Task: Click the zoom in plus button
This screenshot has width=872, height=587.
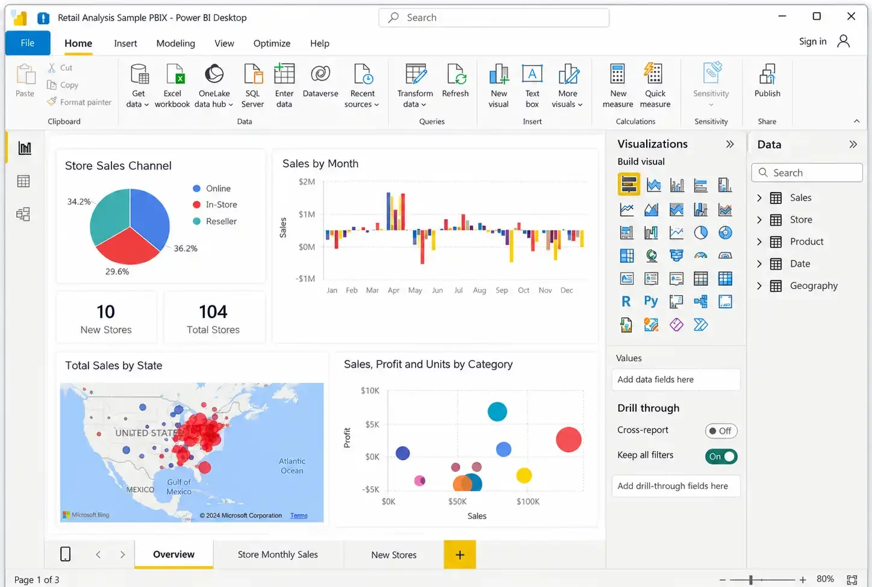Action: (x=803, y=580)
